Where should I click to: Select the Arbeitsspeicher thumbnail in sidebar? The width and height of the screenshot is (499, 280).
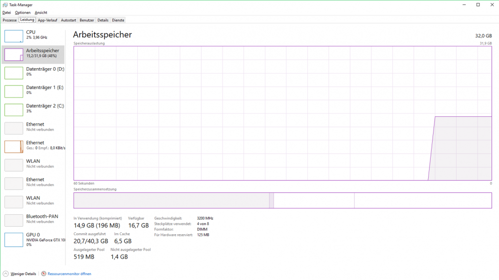(14, 55)
